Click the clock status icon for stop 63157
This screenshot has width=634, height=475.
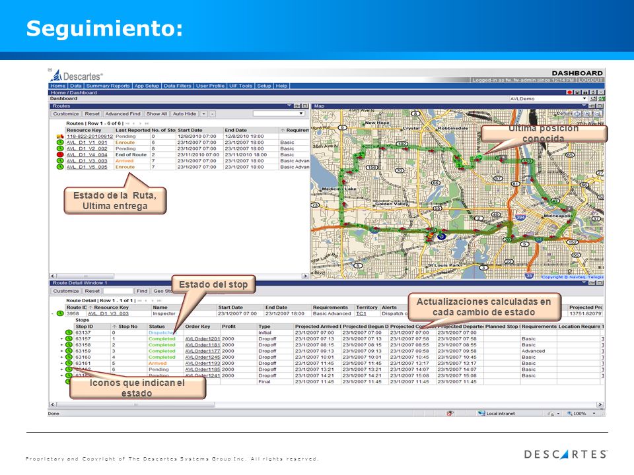pos(69,339)
